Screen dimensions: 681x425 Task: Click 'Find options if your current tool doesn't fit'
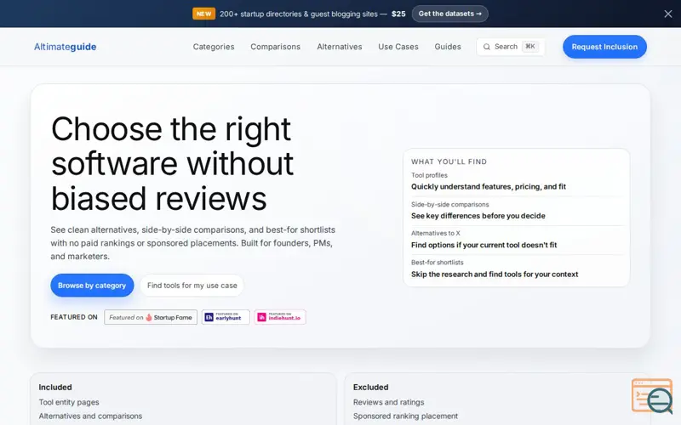pyautogui.click(x=484, y=245)
